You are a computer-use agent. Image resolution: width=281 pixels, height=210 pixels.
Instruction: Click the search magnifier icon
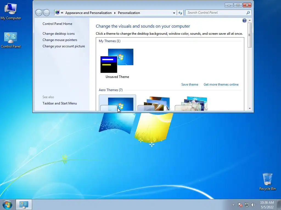[x=248, y=13]
